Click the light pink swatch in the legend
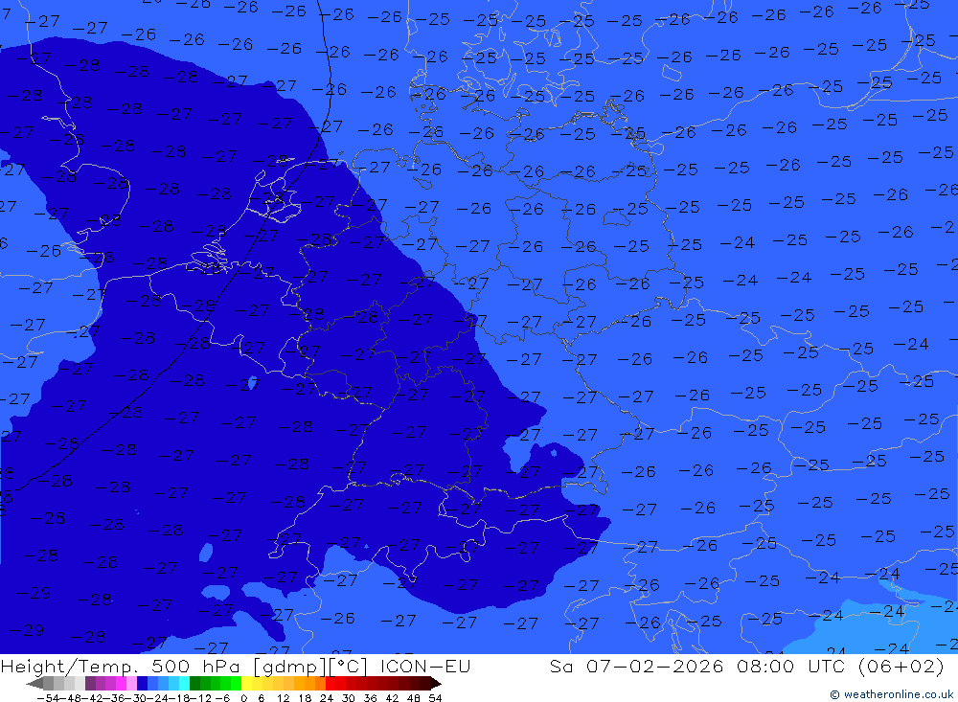958x702 pixels. (x=131, y=683)
